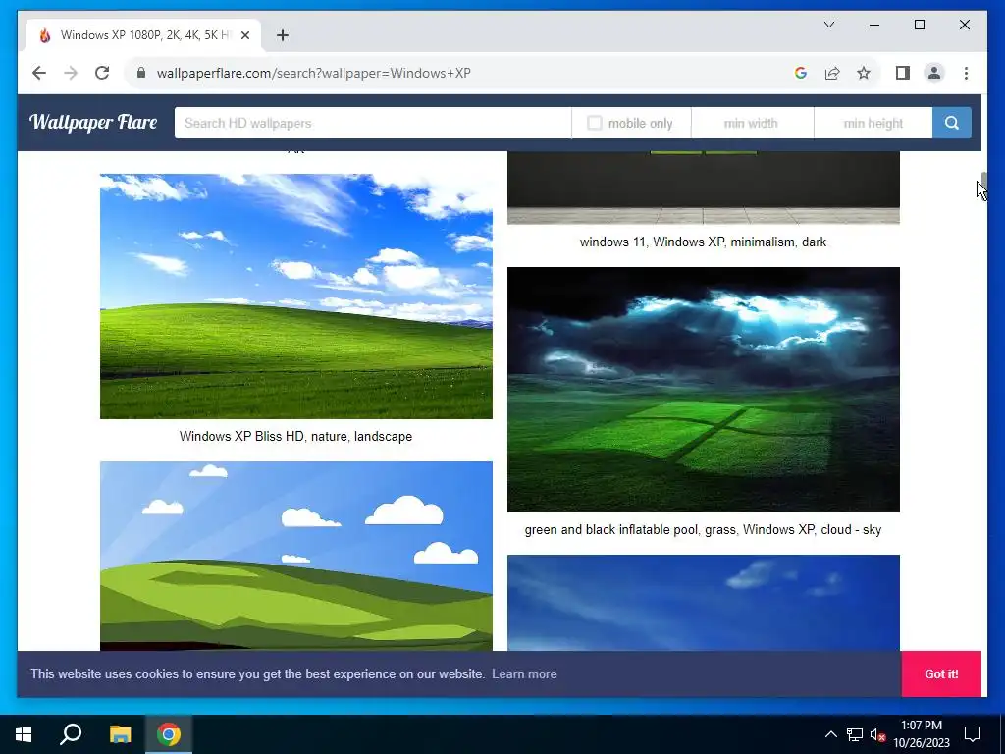1005x754 pixels.
Task: Open the dark minimalism wallpaper thumbnail
Action: coord(703,188)
